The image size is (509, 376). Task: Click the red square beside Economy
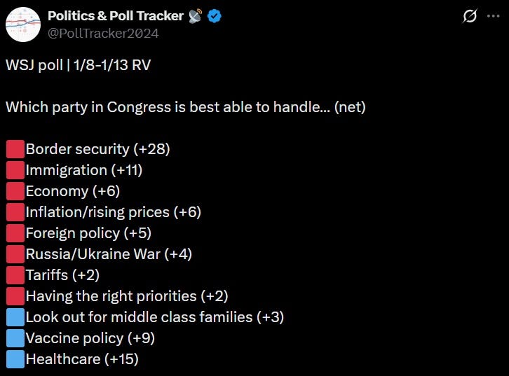pos(15,191)
